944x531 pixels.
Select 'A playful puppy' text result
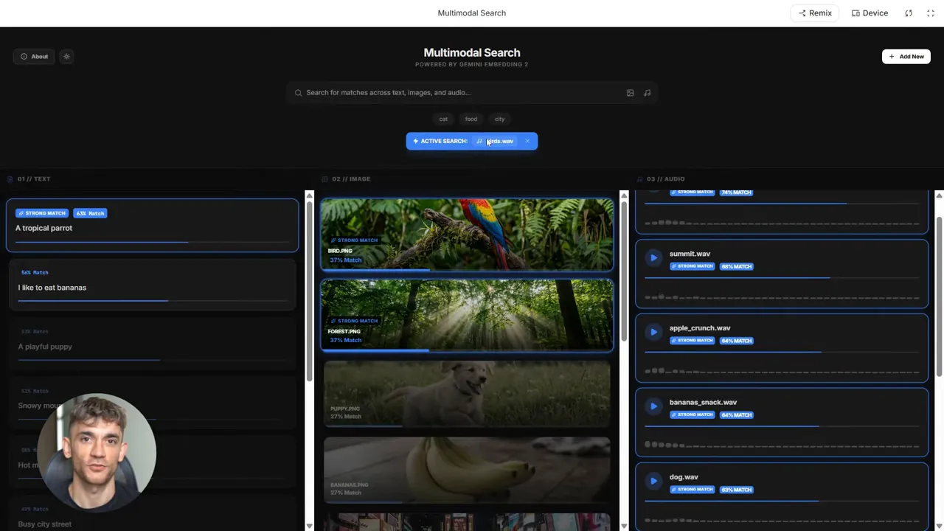coord(153,344)
